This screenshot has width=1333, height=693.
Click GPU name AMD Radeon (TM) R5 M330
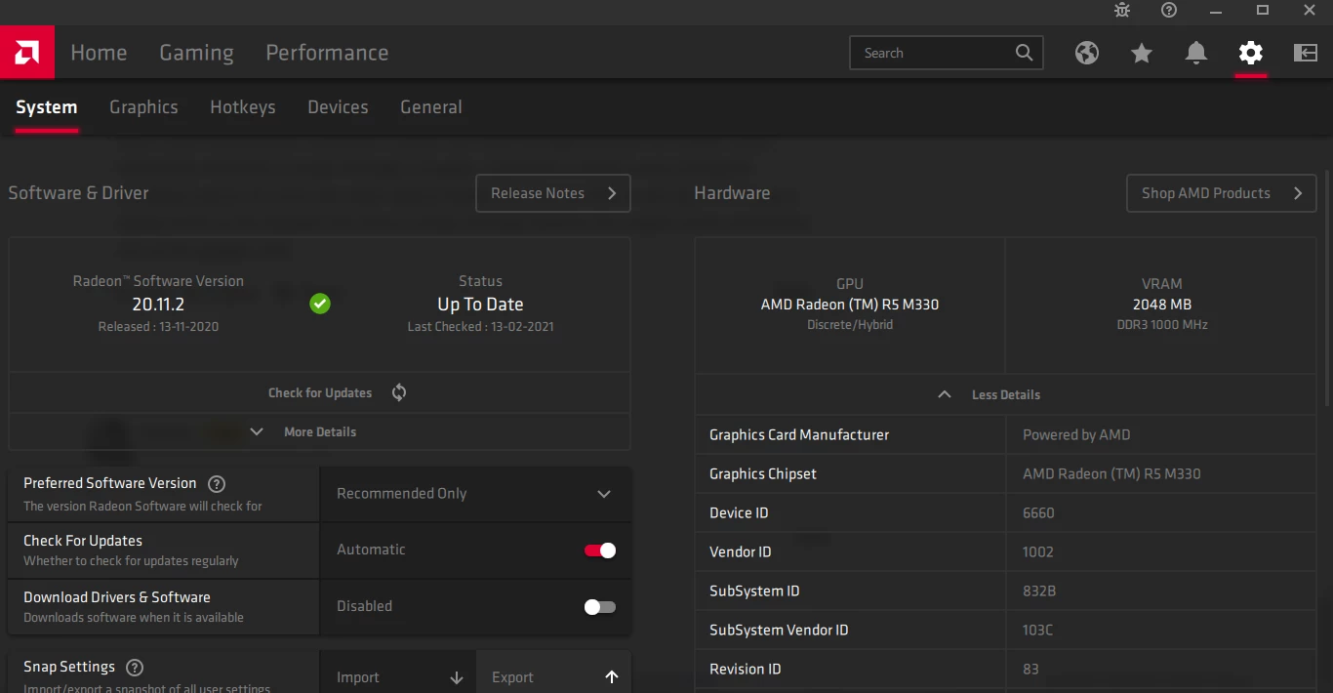click(x=850, y=305)
